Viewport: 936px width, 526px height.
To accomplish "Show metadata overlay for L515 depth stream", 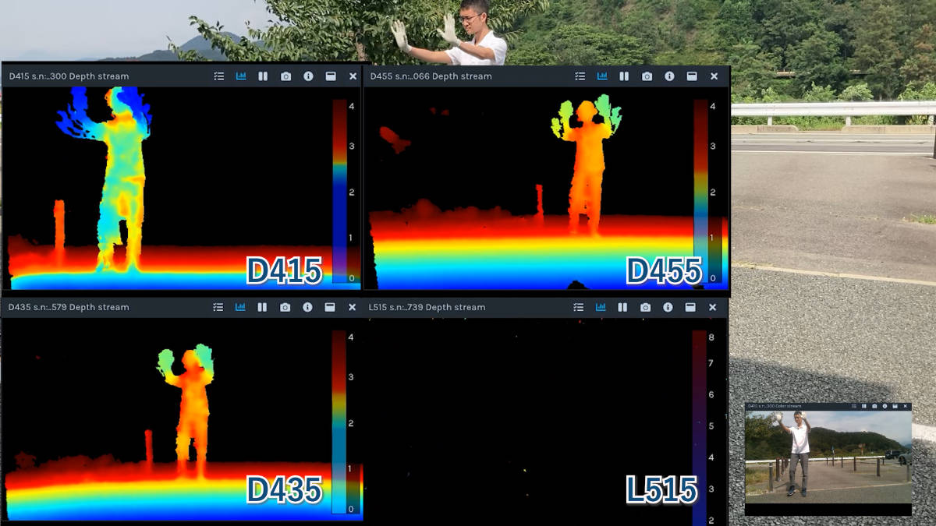I will [578, 307].
